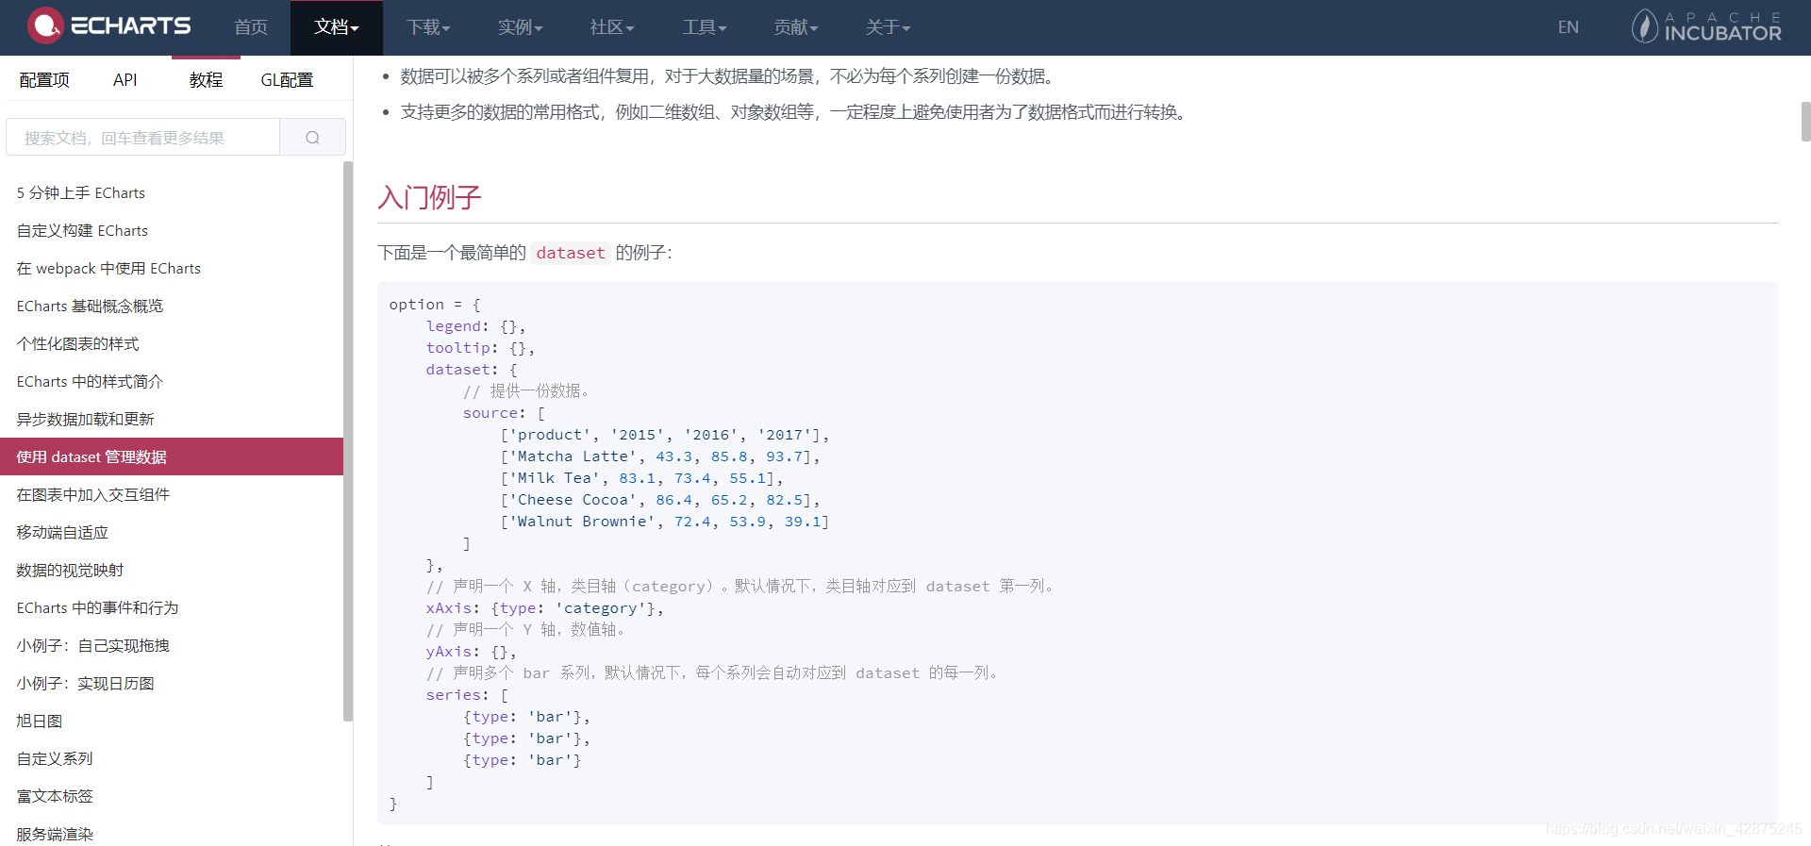
Task: Open the Apache Incubator logo link
Action: (x=1706, y=26)
